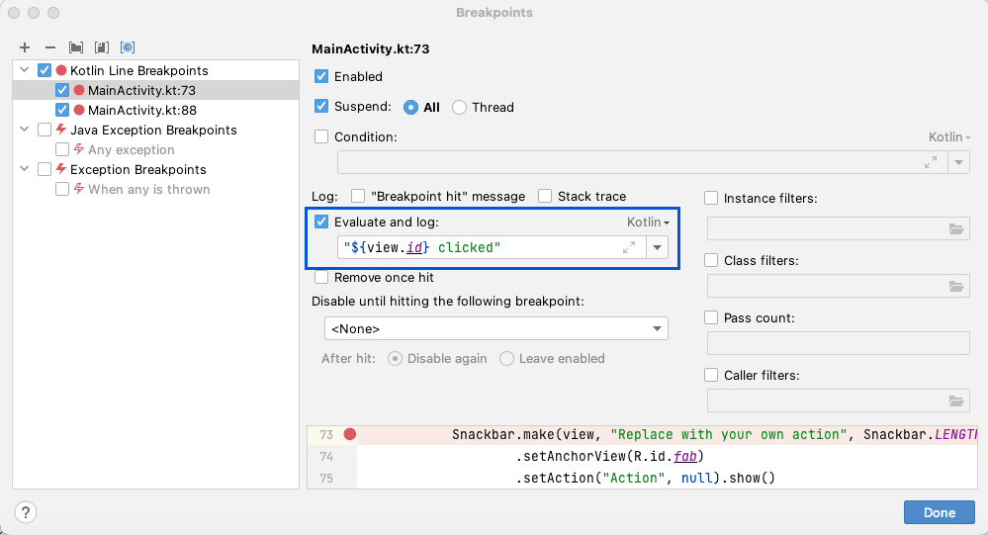This screenshot has height=535, width=988.
Task: Enable Remove once hit checkbox
Action: (x=321, y=277)
